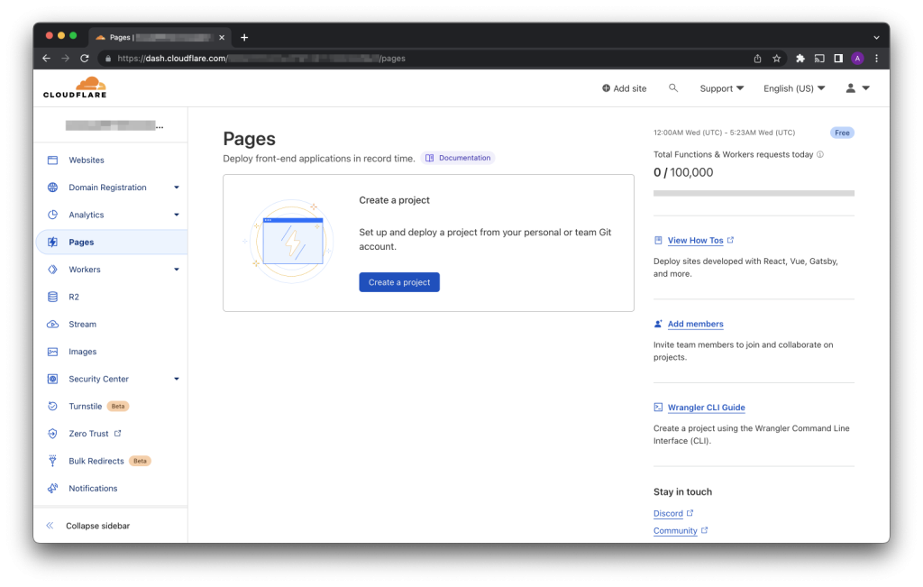This screenshot has width=923, height=587.
Task: Expand the Analytics sidebar section
Action: pos(177,215)
